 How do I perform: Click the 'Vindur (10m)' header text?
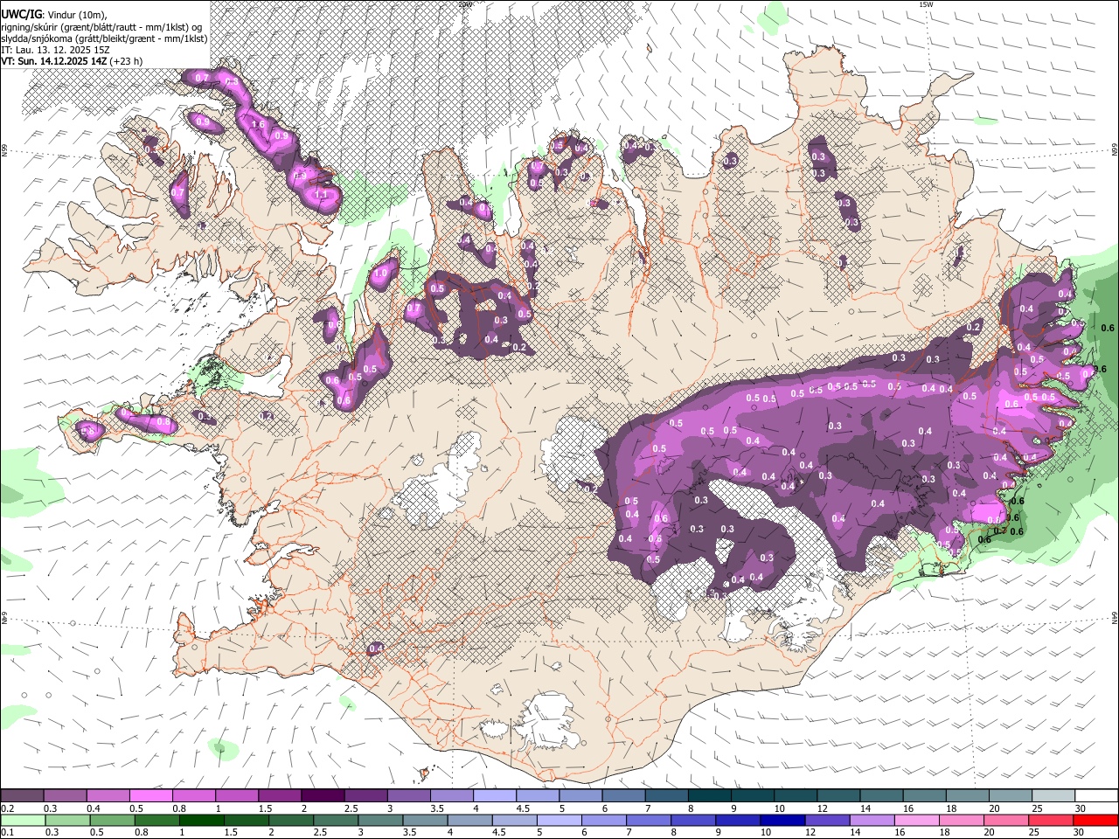coord(76,16)
